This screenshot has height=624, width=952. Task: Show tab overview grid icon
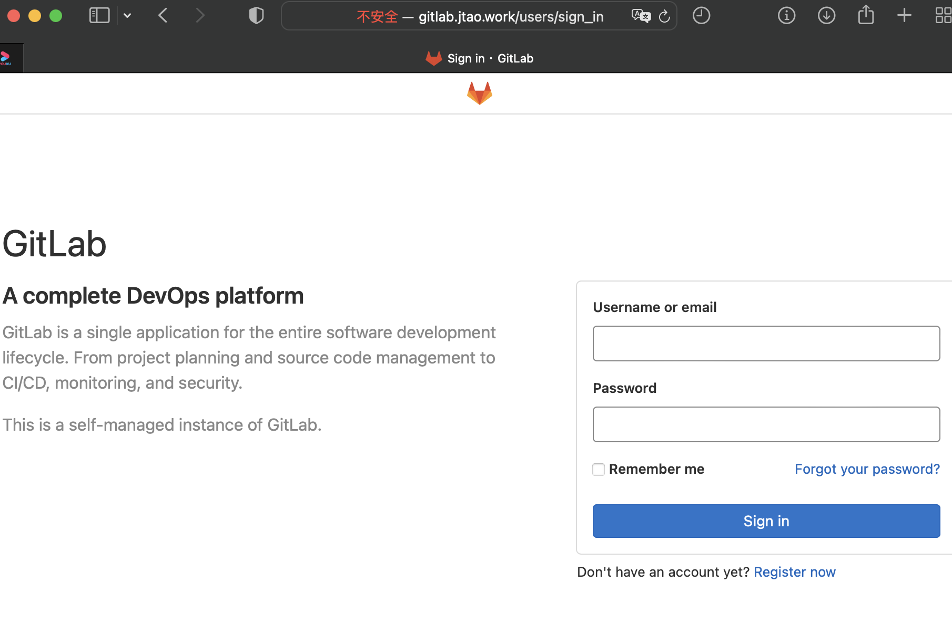pos(943,16)
